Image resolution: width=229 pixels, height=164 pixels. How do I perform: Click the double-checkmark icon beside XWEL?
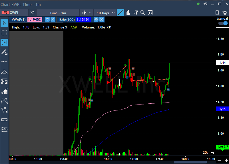pyautogui.click(x=32, y=13)
